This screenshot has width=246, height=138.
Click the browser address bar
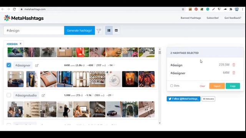coord(100,9)
